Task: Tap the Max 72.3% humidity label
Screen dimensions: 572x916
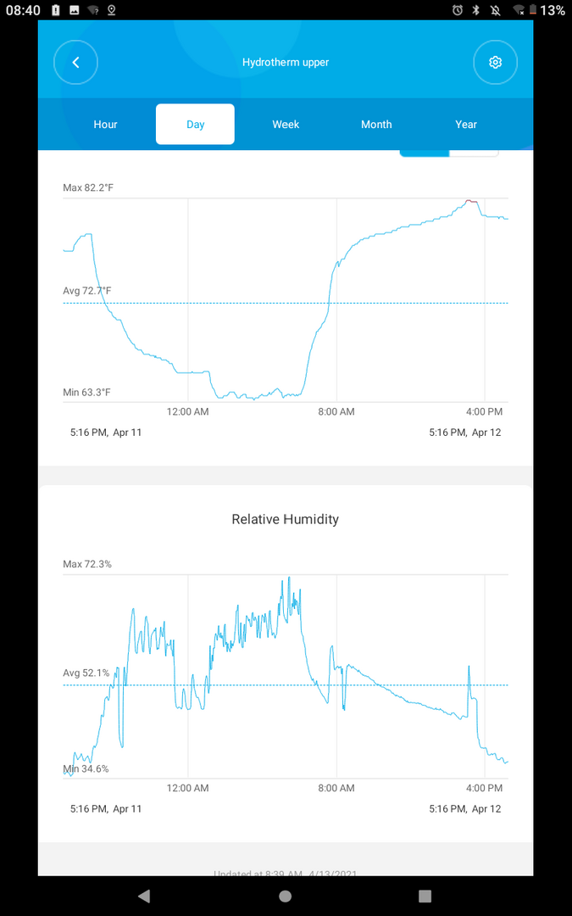Action: (x=87, y=564)
